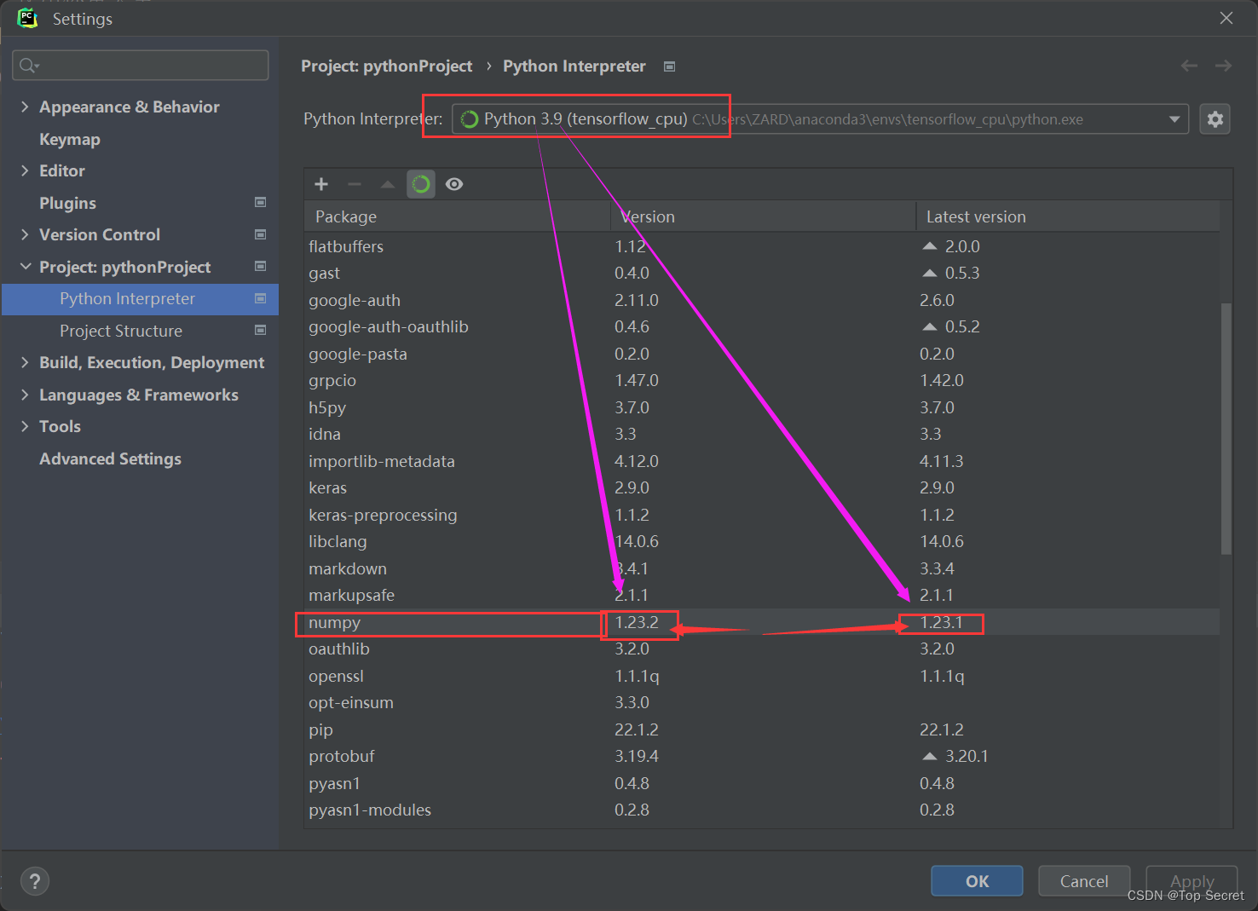Expand the Version Control node
The width and height of the screenshot is (1258, 911).
25,234
